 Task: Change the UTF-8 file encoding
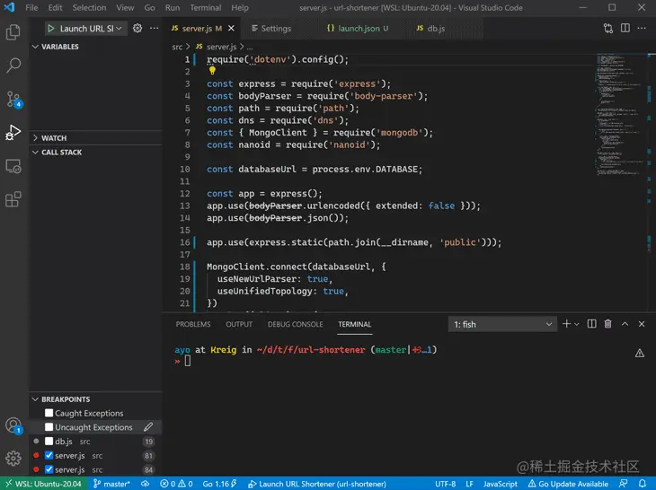(445, 484)
